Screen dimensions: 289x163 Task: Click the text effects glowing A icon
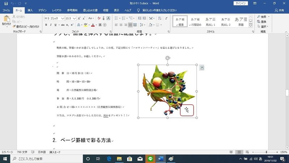tap(79, 25)
